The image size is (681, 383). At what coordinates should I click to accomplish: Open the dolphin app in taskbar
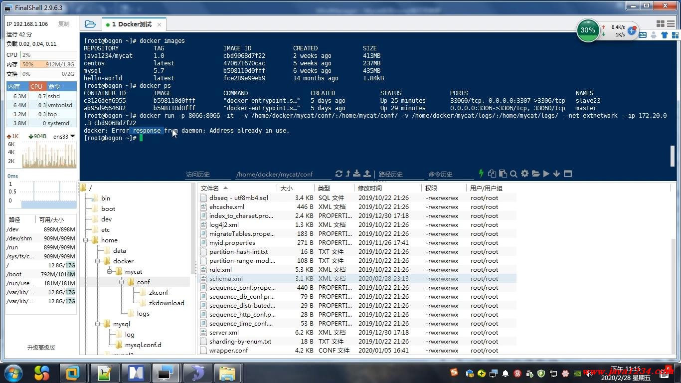click(x=198, y=373)
